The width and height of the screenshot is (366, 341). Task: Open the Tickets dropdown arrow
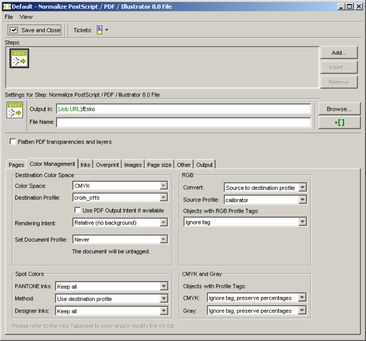(x=107, y=30)
